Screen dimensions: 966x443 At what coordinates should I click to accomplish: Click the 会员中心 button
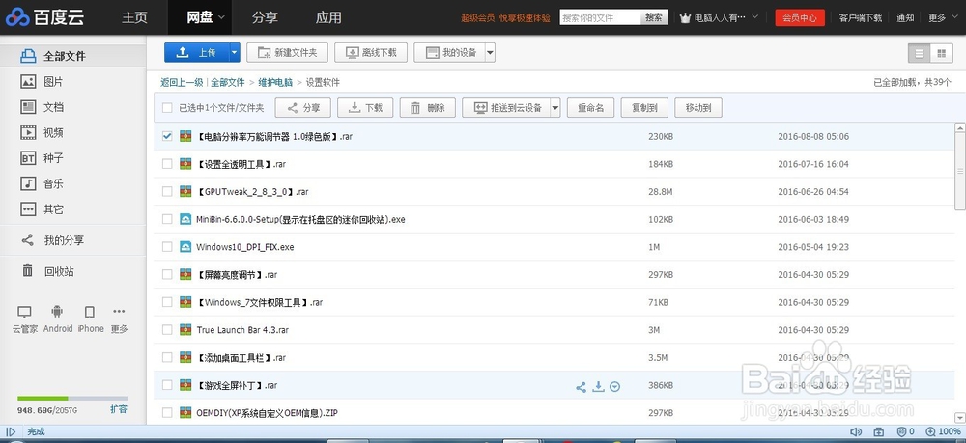point(800,17)
